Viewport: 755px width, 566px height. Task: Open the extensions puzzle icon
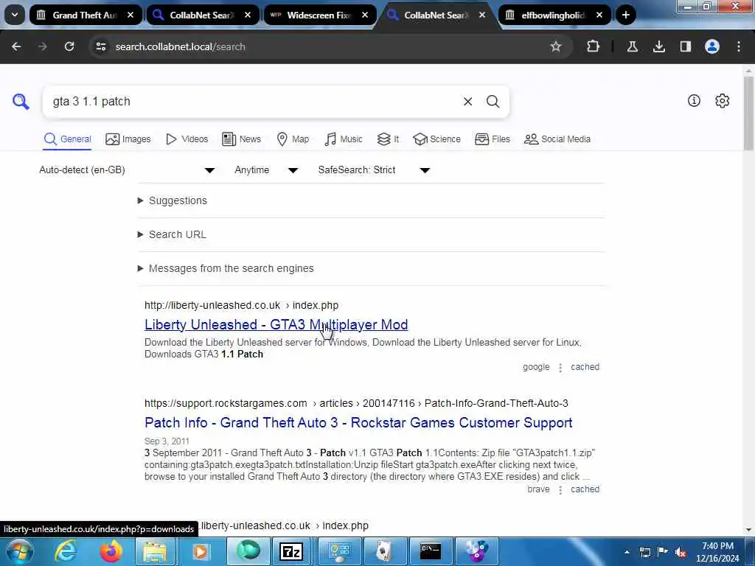tap(594, 46)
